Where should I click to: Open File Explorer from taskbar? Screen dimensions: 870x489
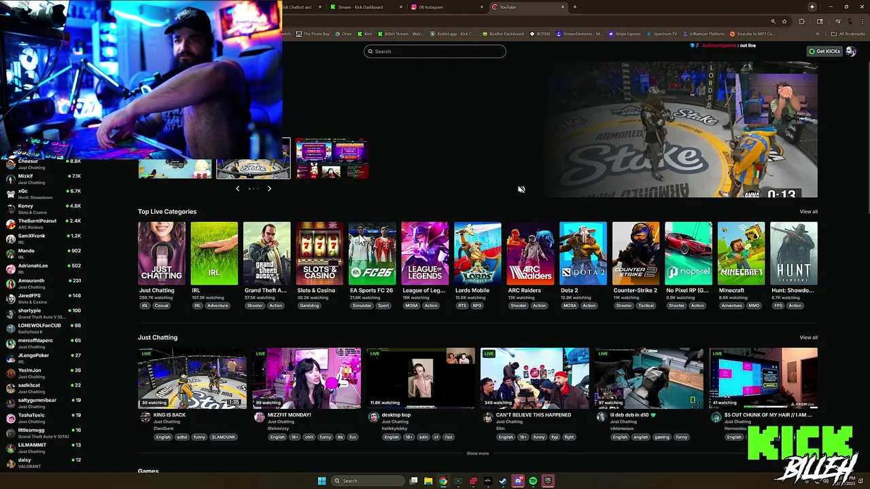click(x=428, y=481)
